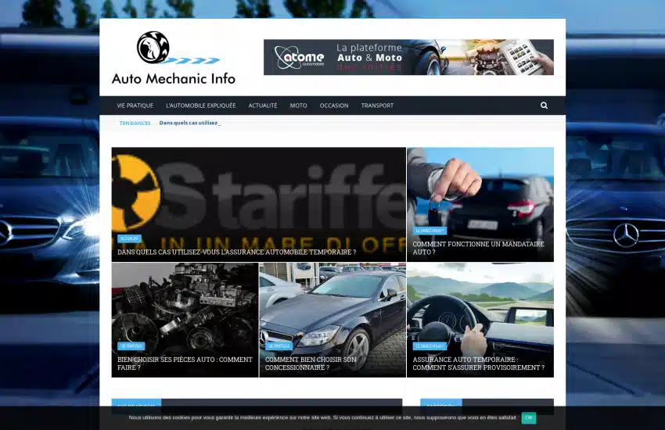The height and width of the screenshot is (430, 665).
Task: Click category tag on assurance provisoirement article
Action: pyautogui.click(x=430, y=346)
